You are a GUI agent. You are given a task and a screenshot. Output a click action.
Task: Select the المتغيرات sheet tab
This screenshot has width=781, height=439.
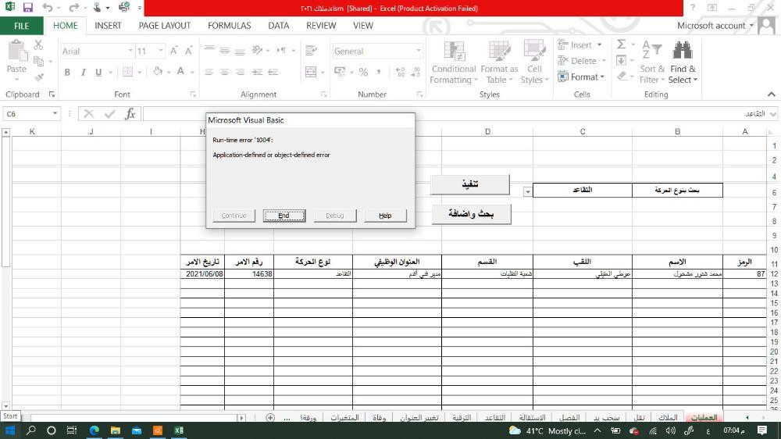click(344, 418)
